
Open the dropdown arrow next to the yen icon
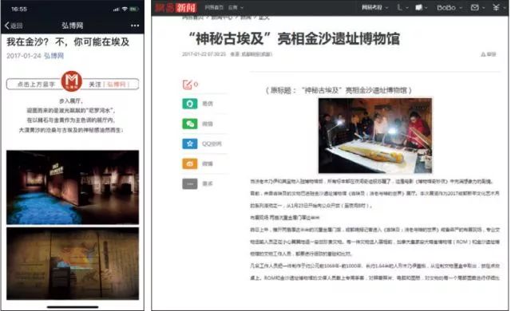tap(504, 7)
